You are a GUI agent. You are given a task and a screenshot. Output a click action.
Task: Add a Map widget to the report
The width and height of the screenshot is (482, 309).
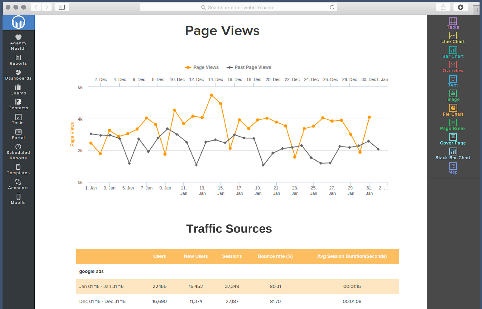click(453, 168)
